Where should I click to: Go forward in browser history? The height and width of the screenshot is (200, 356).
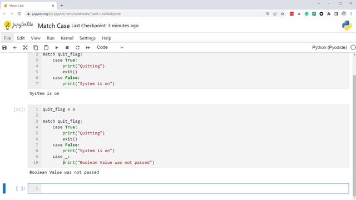(x=12, y=14)
